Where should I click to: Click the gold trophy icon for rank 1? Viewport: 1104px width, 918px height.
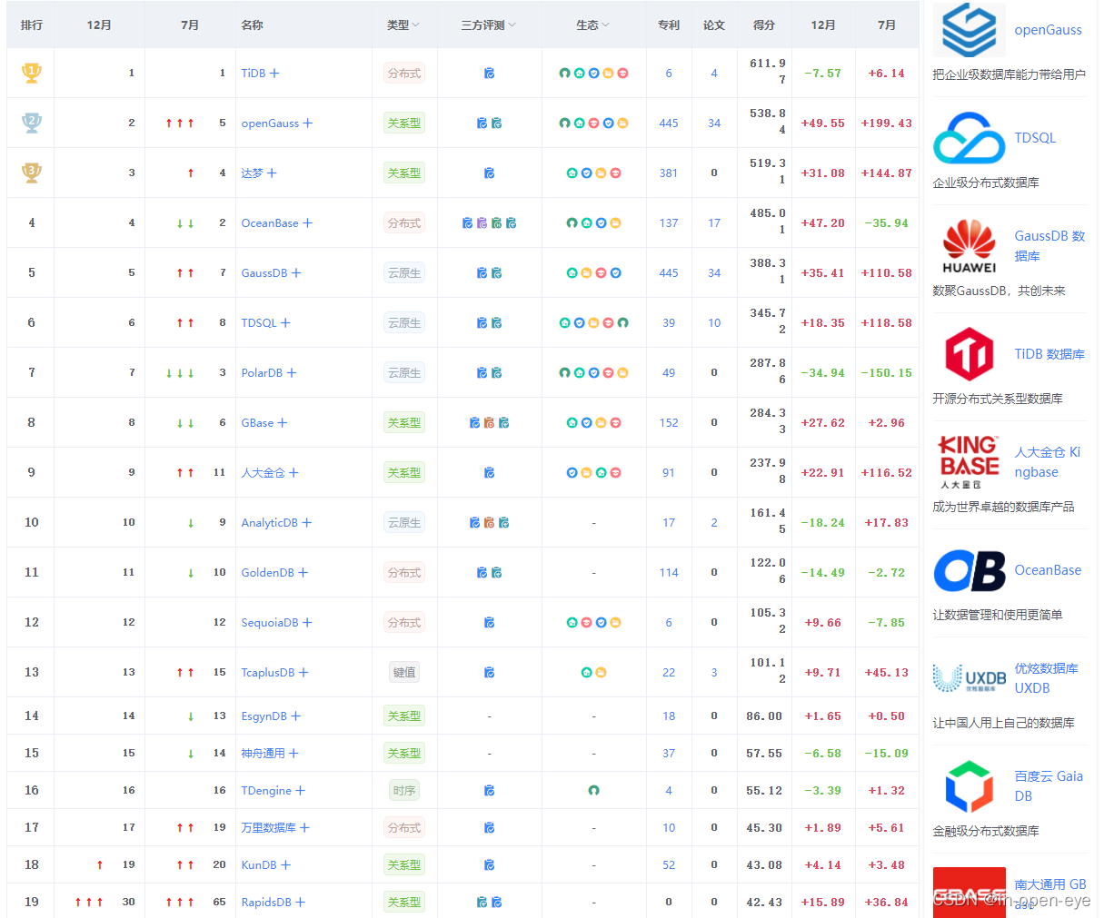coord(32,73)
